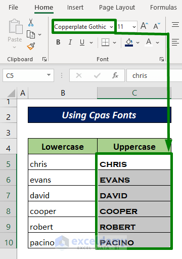182x259 pixels.
Task: Click the Using Cpas Fonts title cell
Action: (x=100, y=115)
